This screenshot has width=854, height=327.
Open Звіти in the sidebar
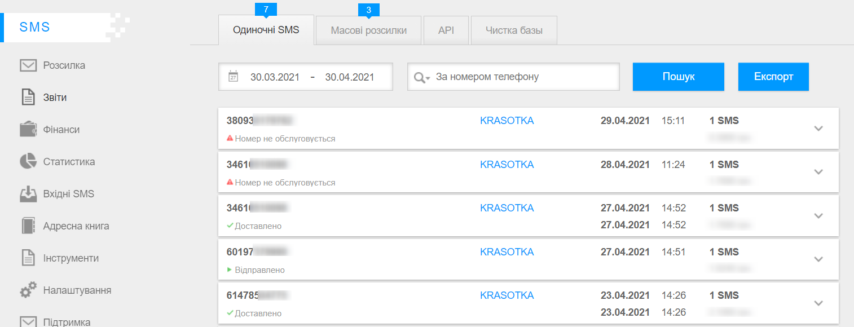pos(55,98)
